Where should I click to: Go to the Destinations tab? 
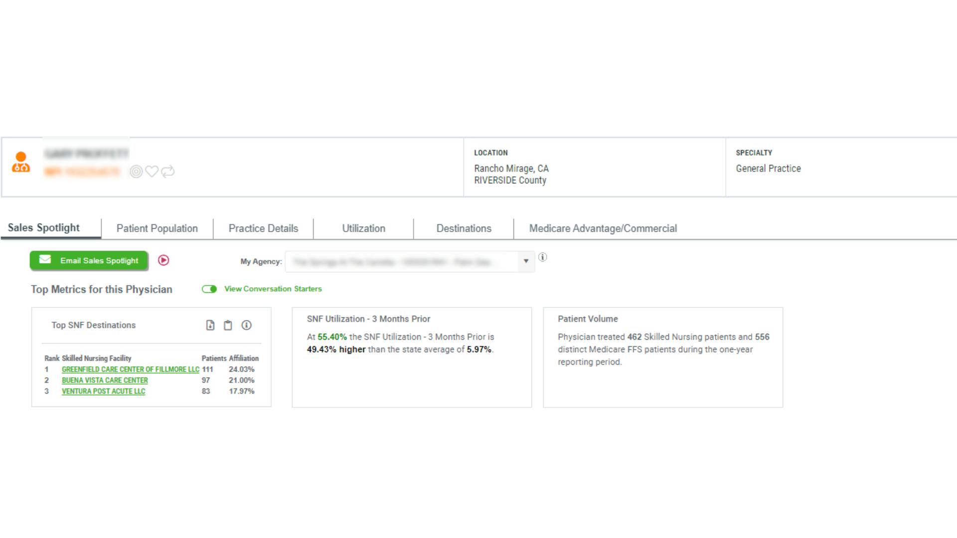464,229
